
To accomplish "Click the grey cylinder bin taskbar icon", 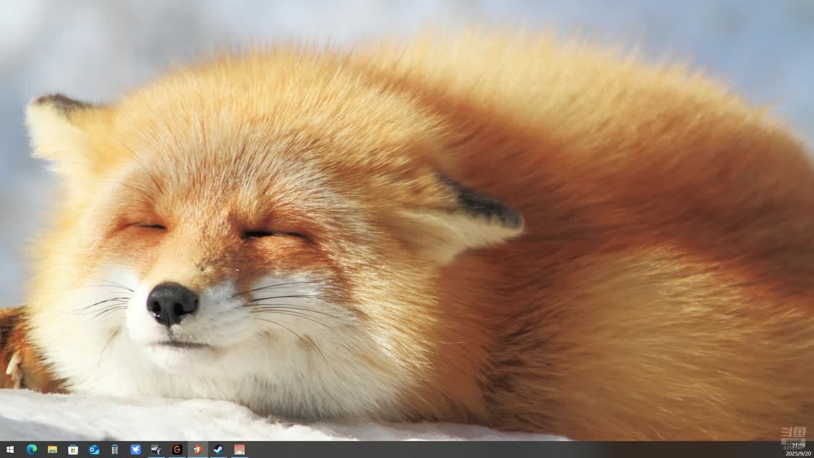I will pyautogui.click(x=114, y=450).
